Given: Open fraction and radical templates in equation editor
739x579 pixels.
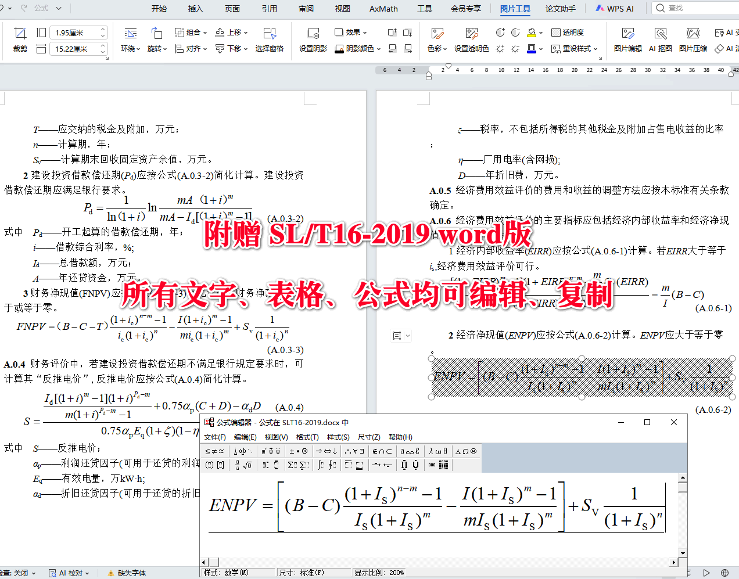Looking at the screenshot, I should [242, 465].
